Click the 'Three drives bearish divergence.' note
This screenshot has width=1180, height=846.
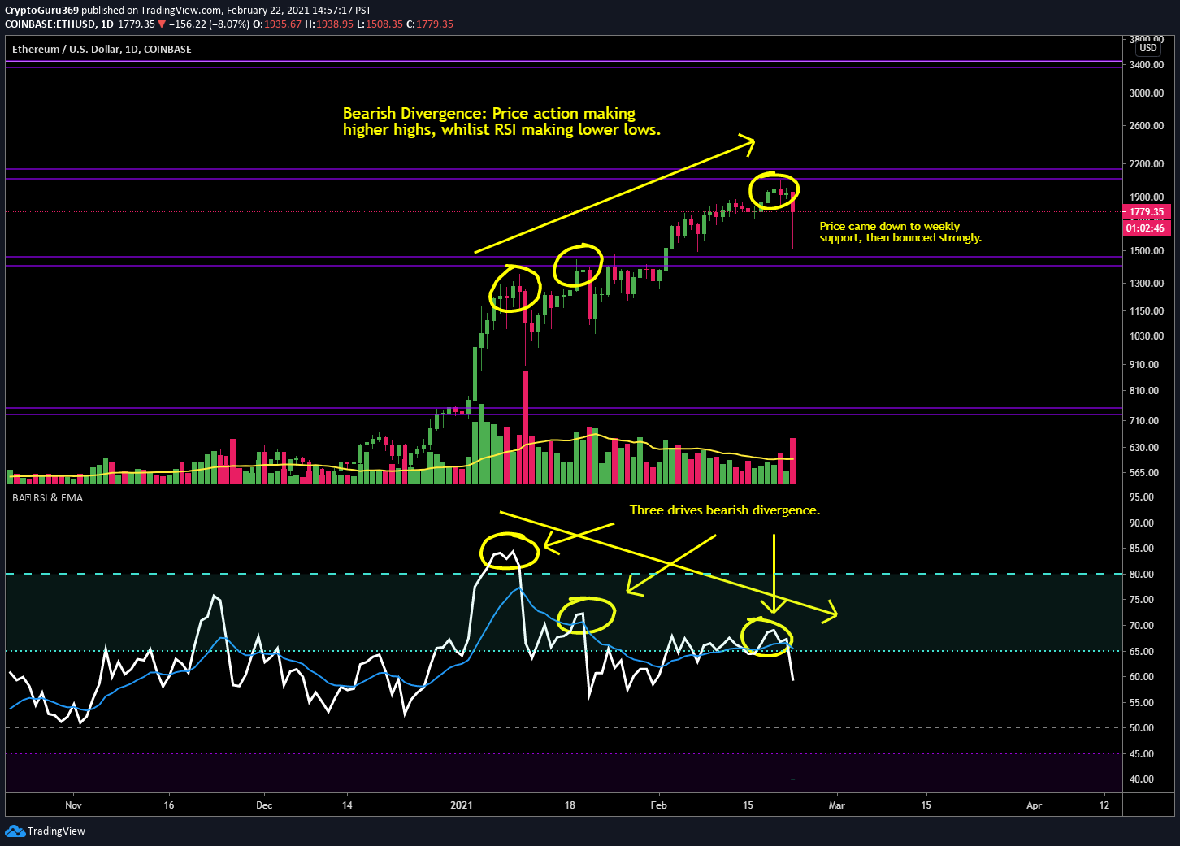tap(725, 510)
